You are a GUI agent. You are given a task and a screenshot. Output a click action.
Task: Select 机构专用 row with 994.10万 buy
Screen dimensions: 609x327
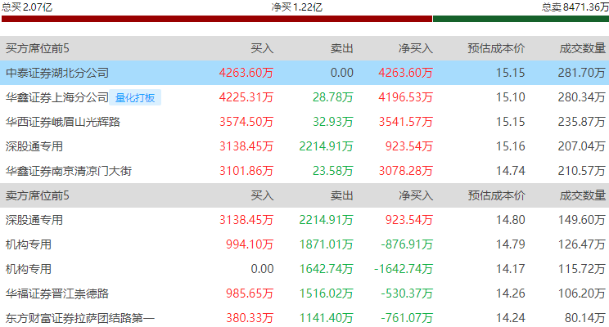[x=29, y=244]
